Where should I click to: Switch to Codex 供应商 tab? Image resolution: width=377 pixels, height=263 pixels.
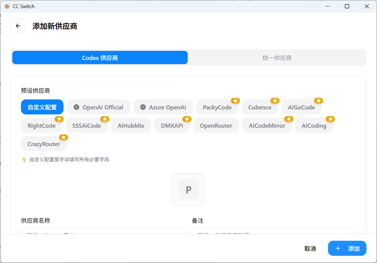(x=100, y=58)
